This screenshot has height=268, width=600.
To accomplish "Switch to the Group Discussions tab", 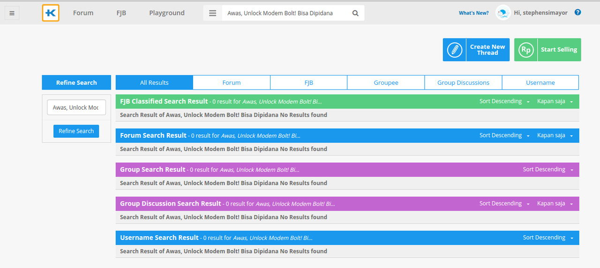I will (x=463, y=82).
